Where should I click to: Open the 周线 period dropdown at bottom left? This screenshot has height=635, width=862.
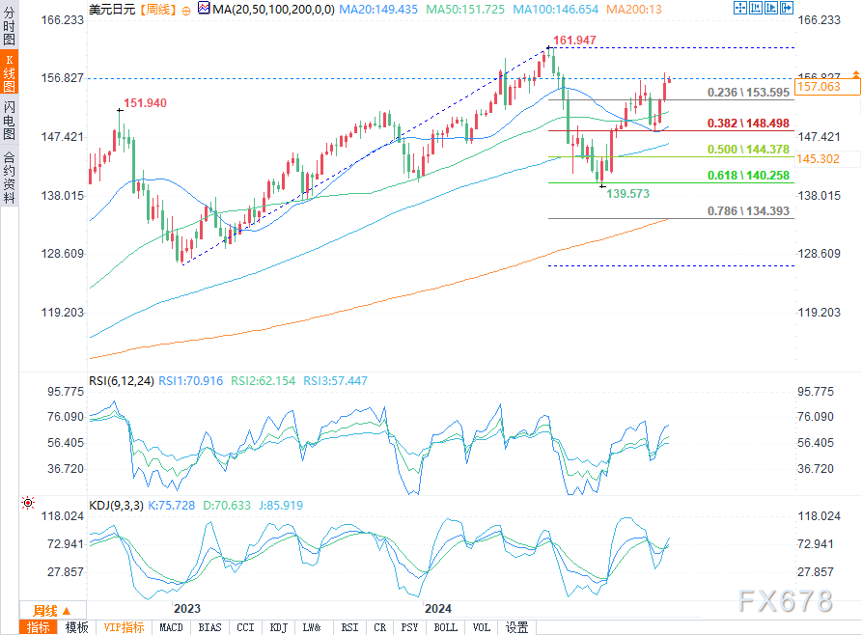pos(52,610)
